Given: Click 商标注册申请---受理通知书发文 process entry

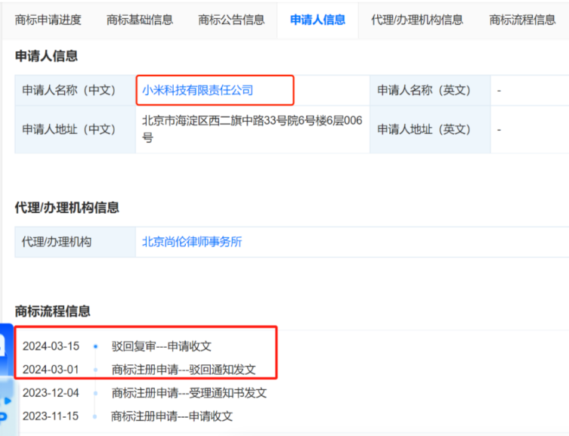Looking at the screenshot, I should pos(189,393).
